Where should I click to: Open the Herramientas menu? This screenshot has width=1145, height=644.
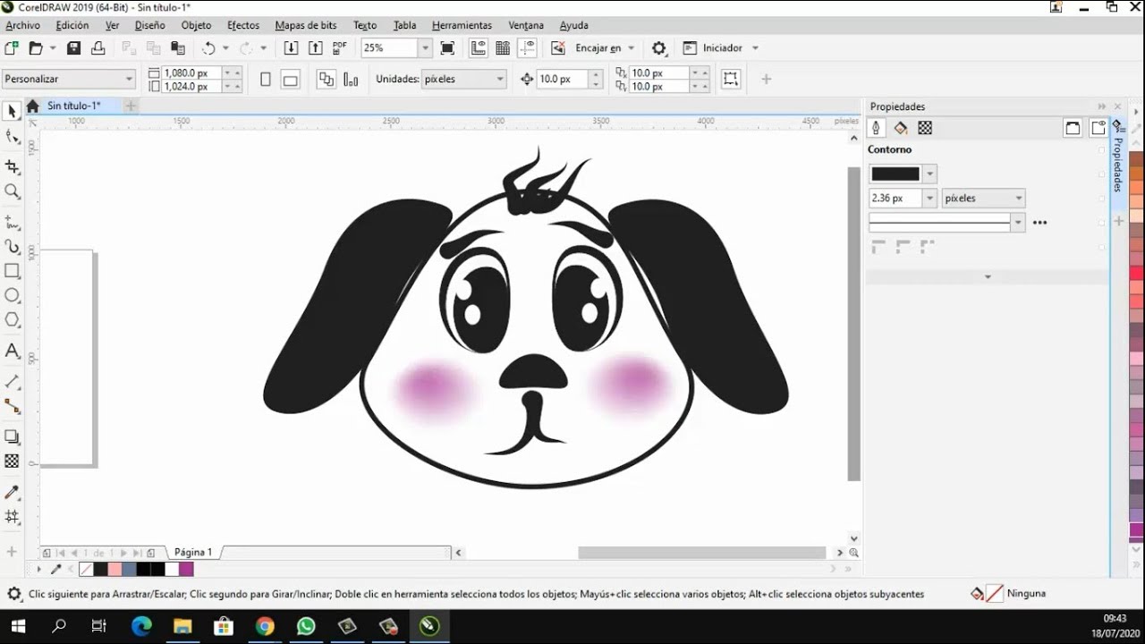[462, 26]
